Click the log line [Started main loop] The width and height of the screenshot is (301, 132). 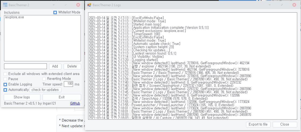coord(125,24)
